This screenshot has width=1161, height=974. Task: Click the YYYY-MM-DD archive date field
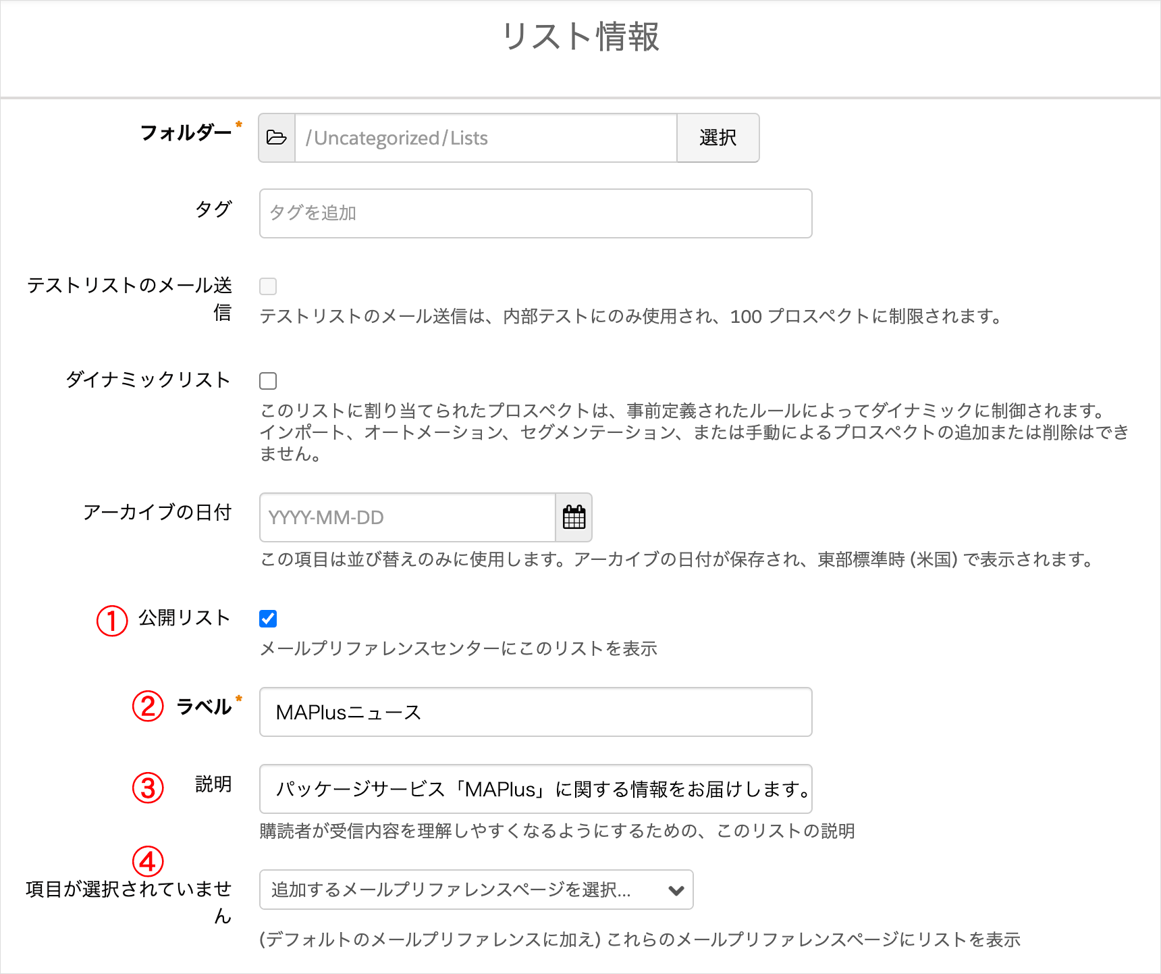[x=408, y=517]
